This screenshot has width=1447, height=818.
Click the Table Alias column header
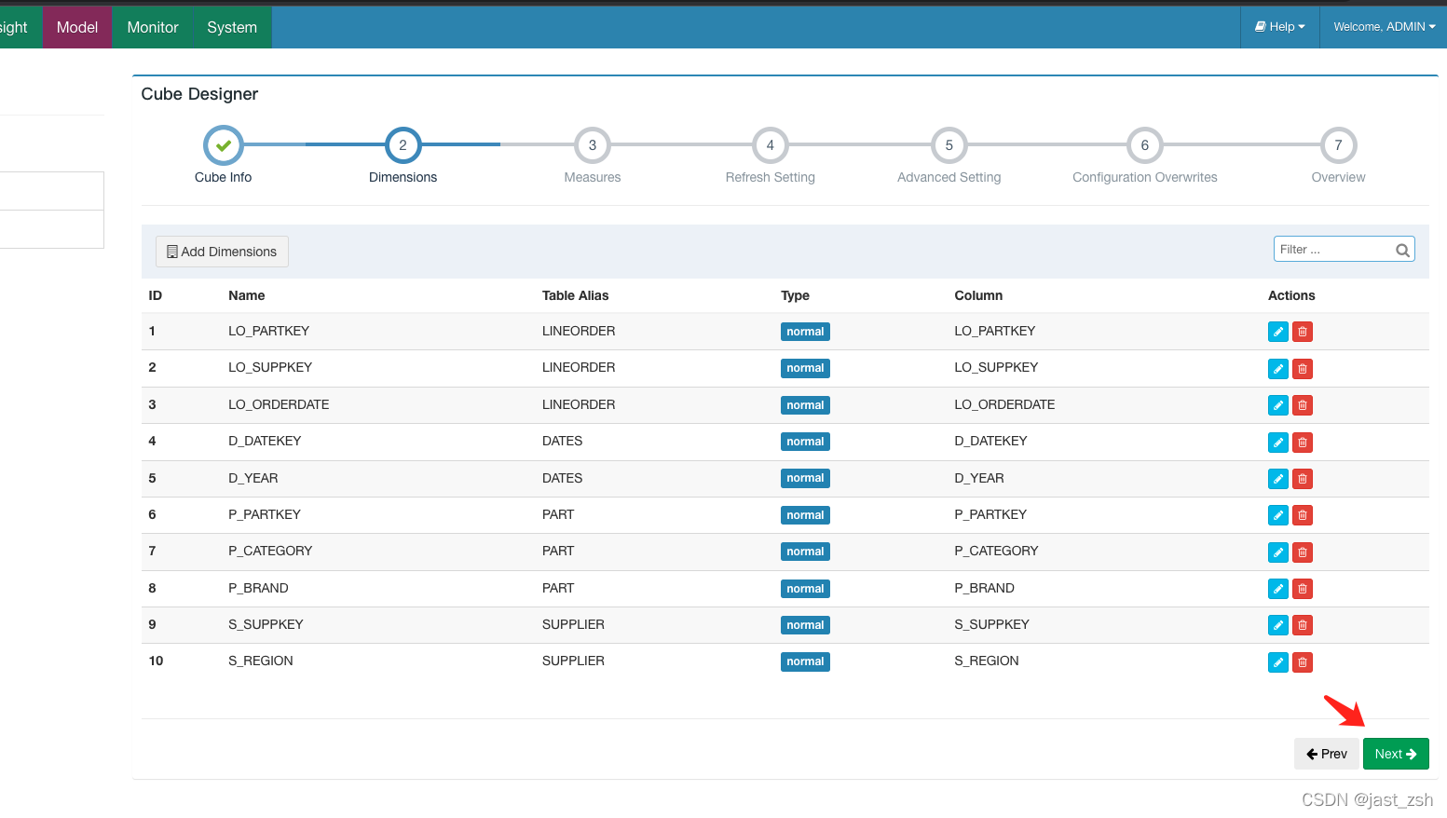575,295
